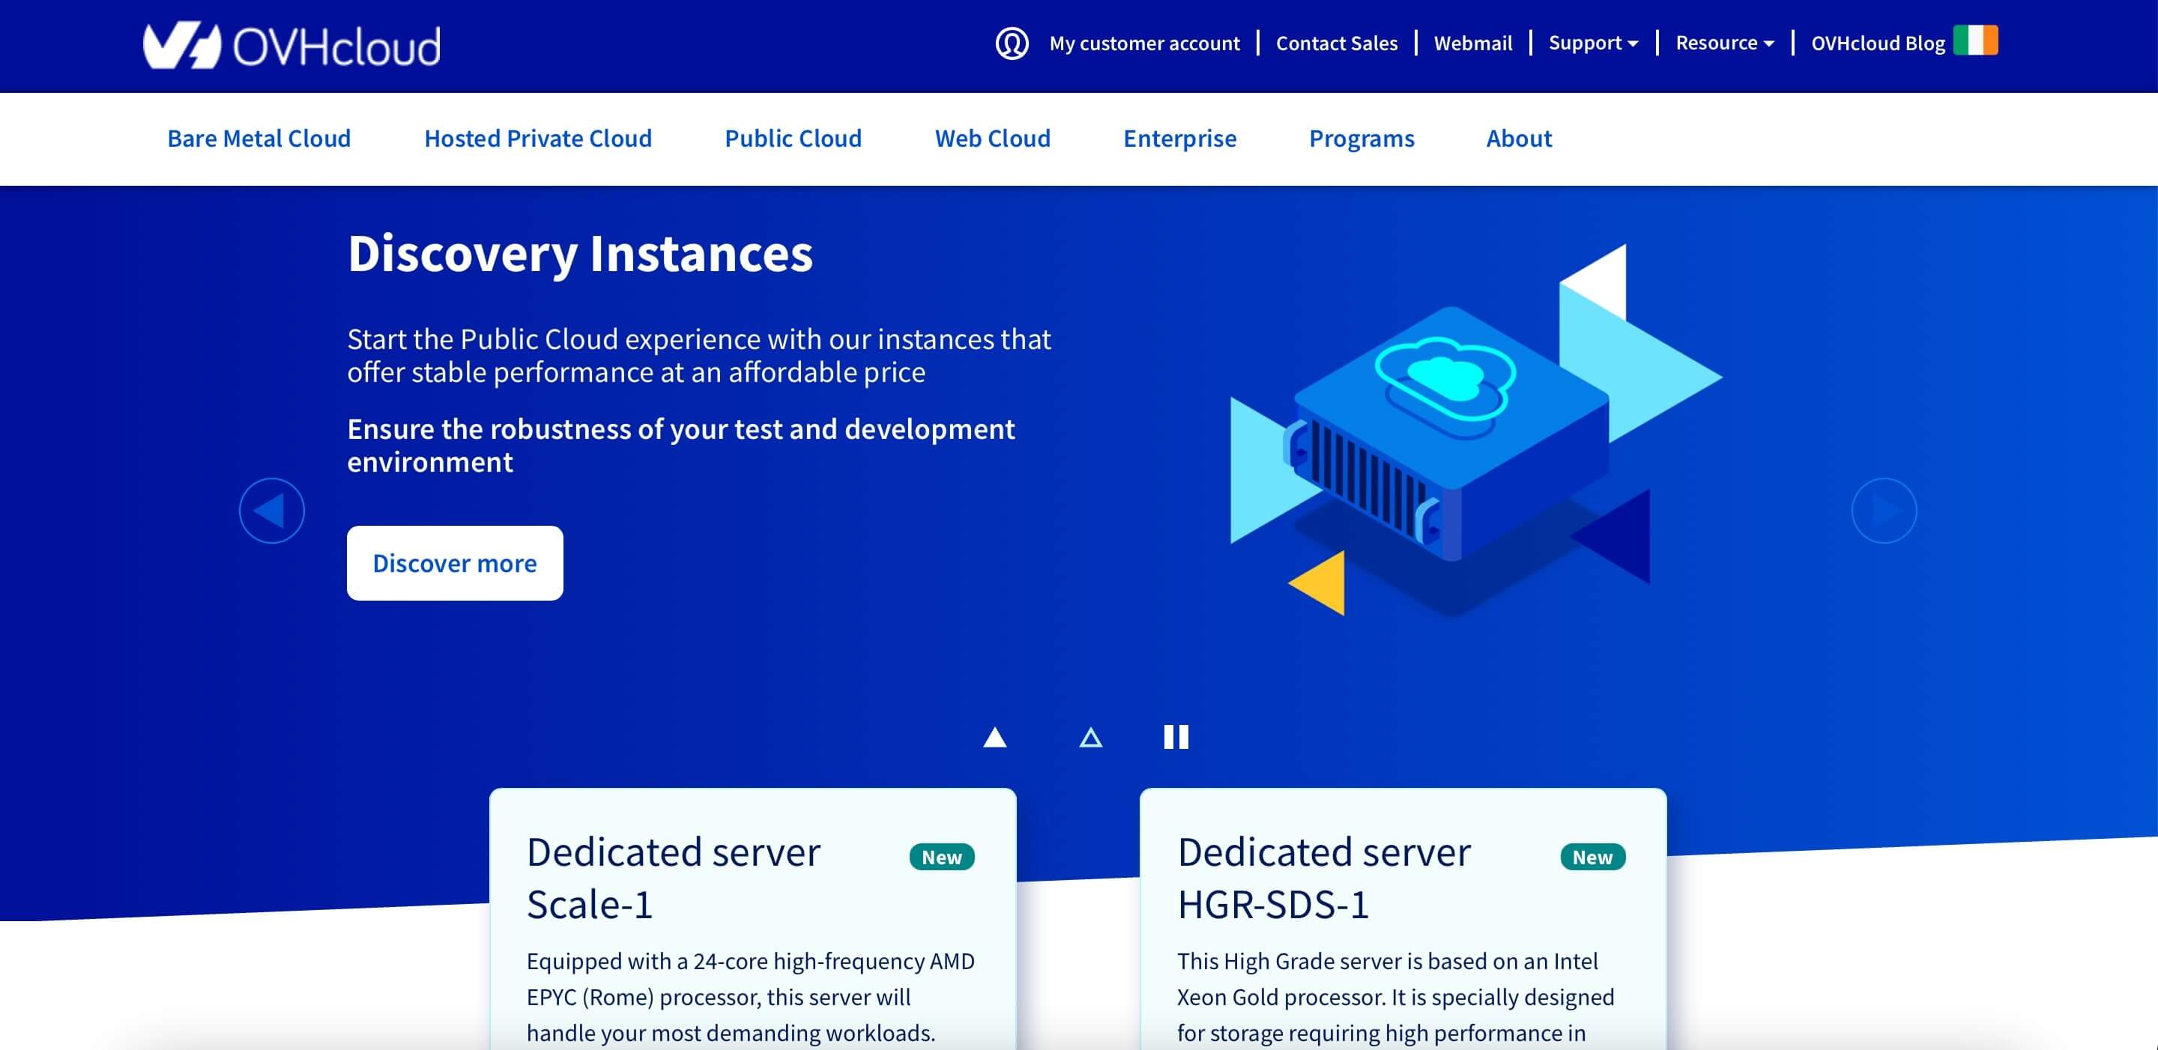Open the Ireland flag country selector
This screenshot has width=2158, height=1050.
pyautogui.click(x=1975, y=40)
